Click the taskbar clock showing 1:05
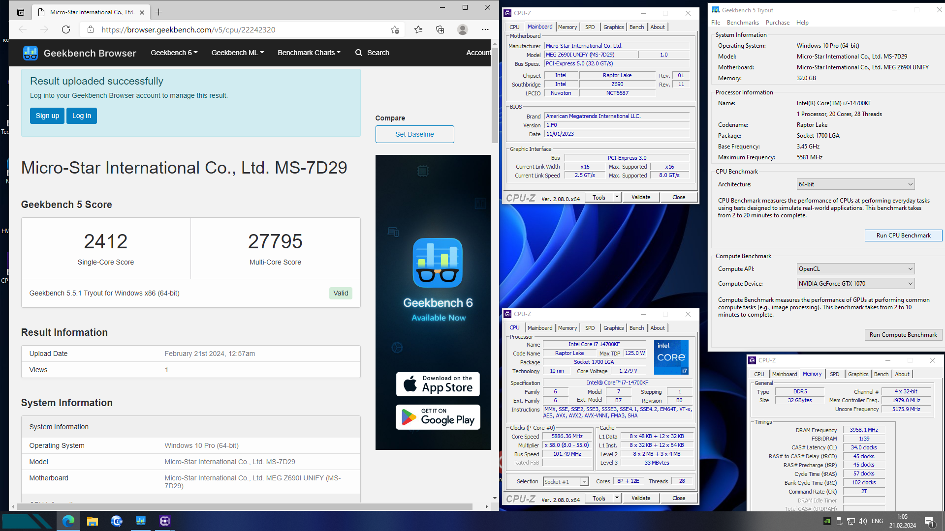The image size is (945, 531). (x=902, y=521)
